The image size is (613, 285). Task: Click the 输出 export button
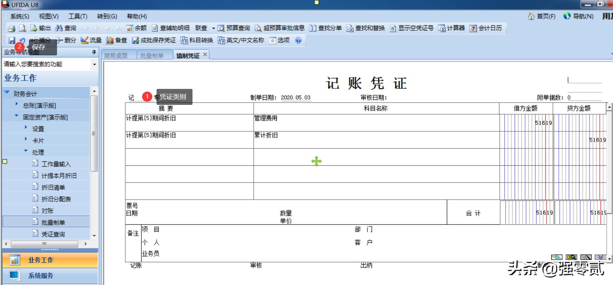tap(41, 28)
